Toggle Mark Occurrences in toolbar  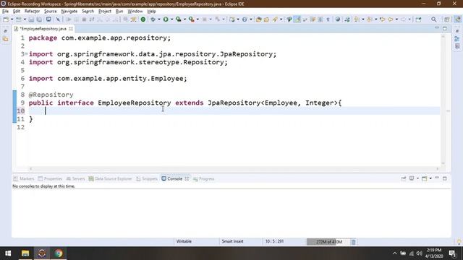[297, 19]
